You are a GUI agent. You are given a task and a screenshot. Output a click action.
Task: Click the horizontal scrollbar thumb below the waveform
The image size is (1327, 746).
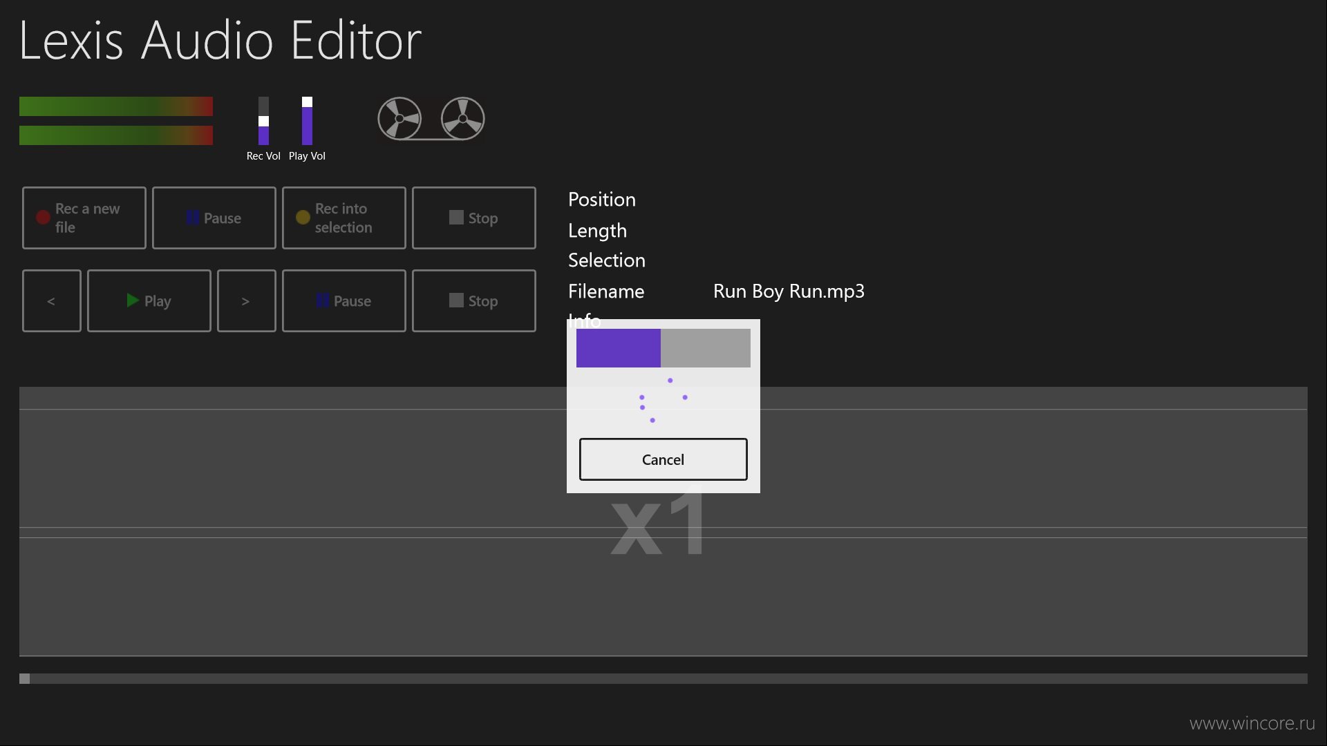pos(25,679)
